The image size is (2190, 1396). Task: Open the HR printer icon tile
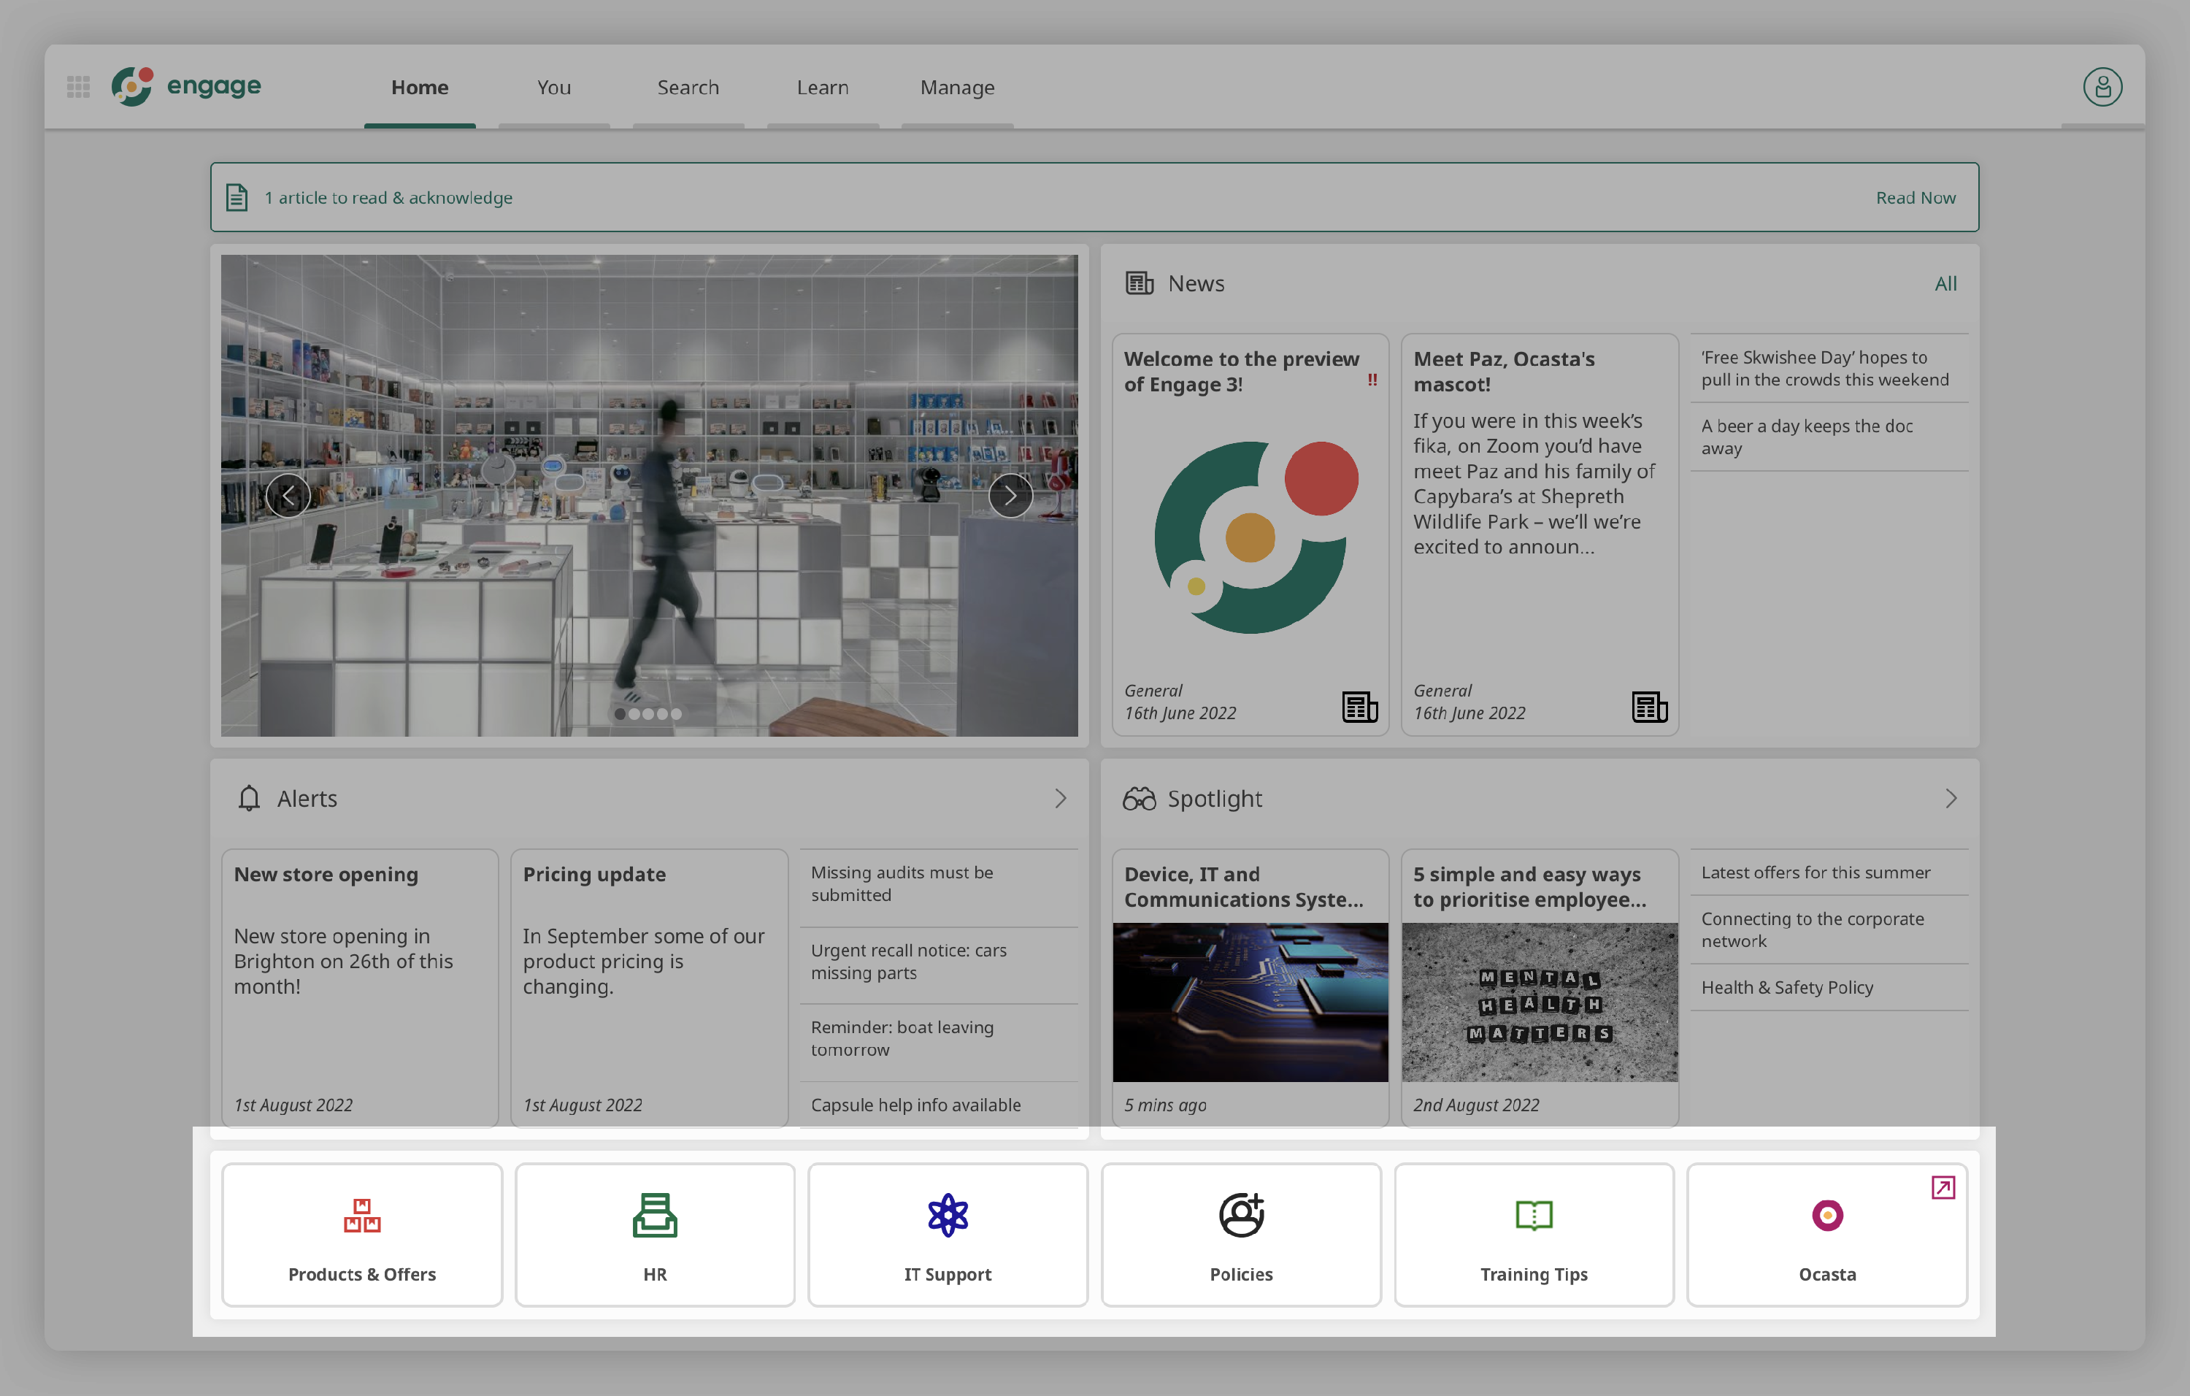pos(655,1234)
